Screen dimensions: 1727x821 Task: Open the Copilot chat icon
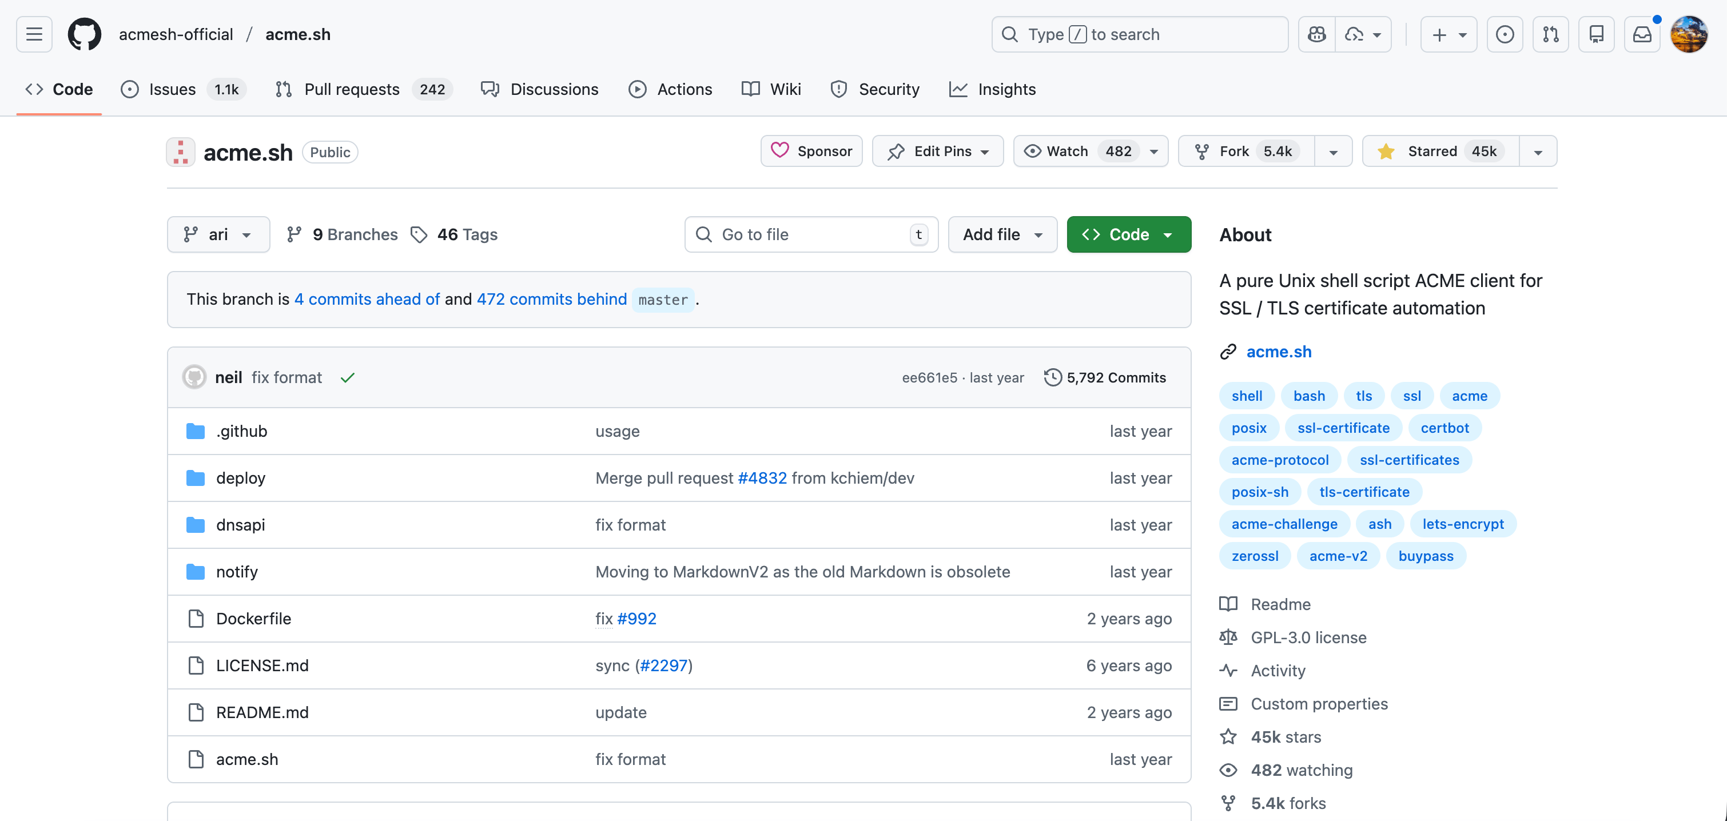click(1317, 34)
